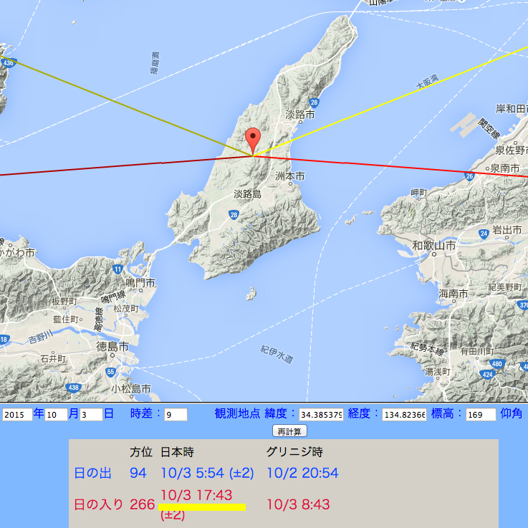This screenshot has height=528, width=528.
Task: Click the 時差 time difference field
Action: pyautogui.click(x=175, y=414)
